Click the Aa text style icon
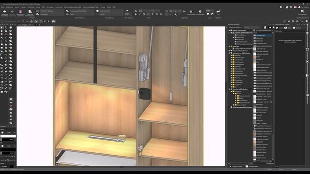Viewport: 310px width, 174px height. coord(136,11)
